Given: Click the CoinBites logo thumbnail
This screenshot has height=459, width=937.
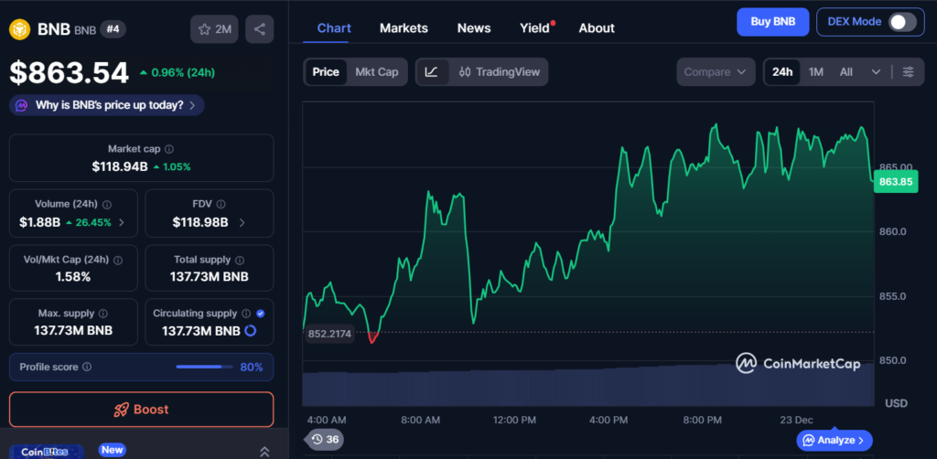Looking at the screenshot, I should point(46,452).
